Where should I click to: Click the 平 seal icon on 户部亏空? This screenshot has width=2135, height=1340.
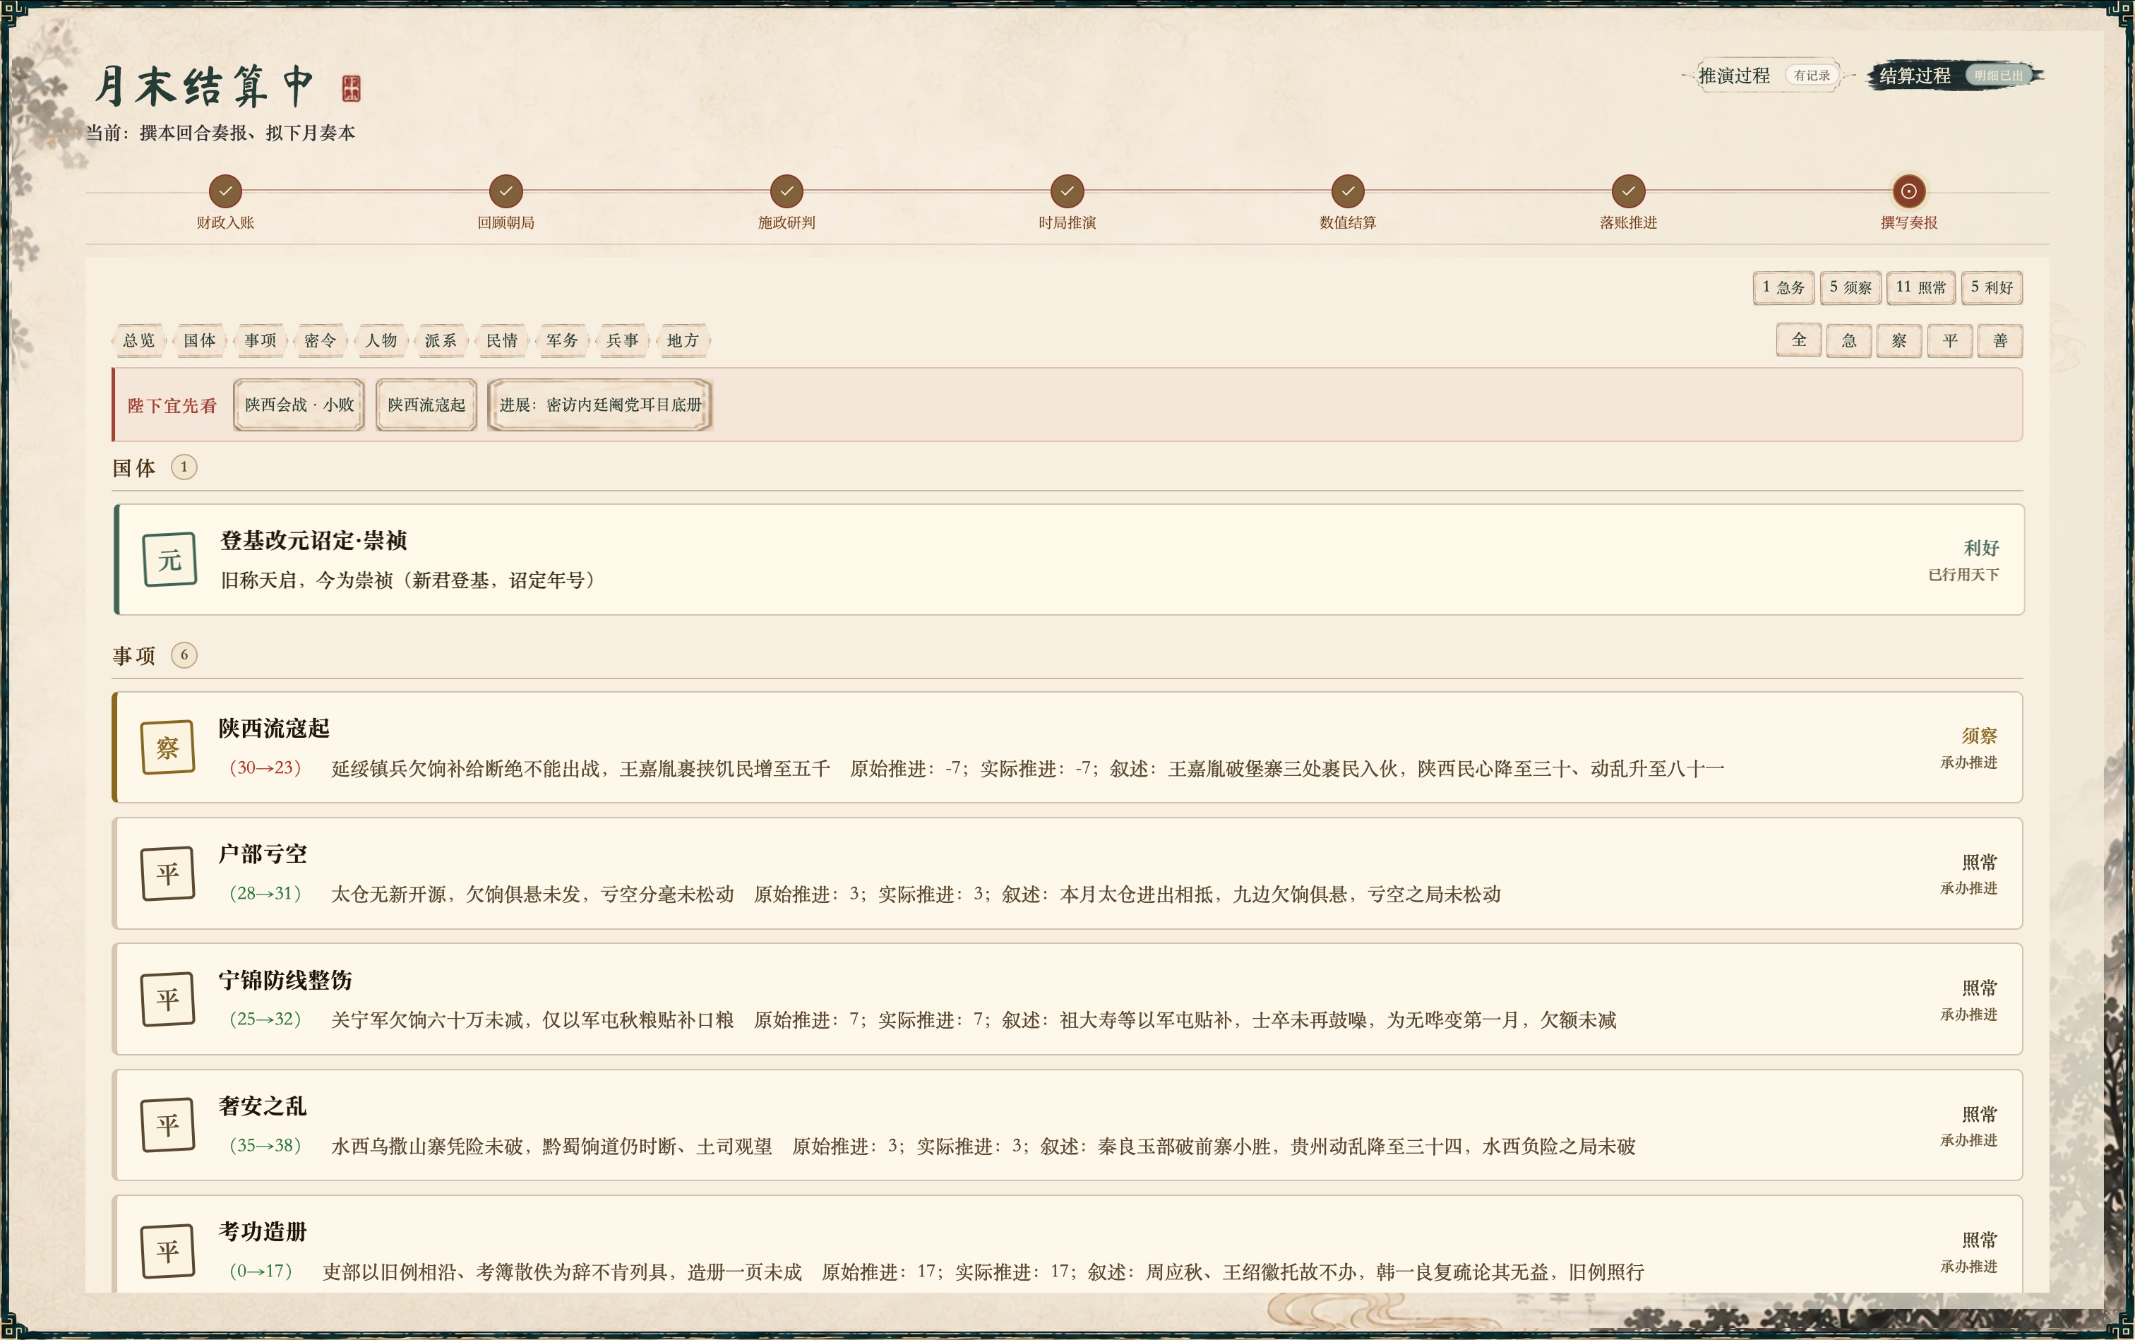click(167, 873)
